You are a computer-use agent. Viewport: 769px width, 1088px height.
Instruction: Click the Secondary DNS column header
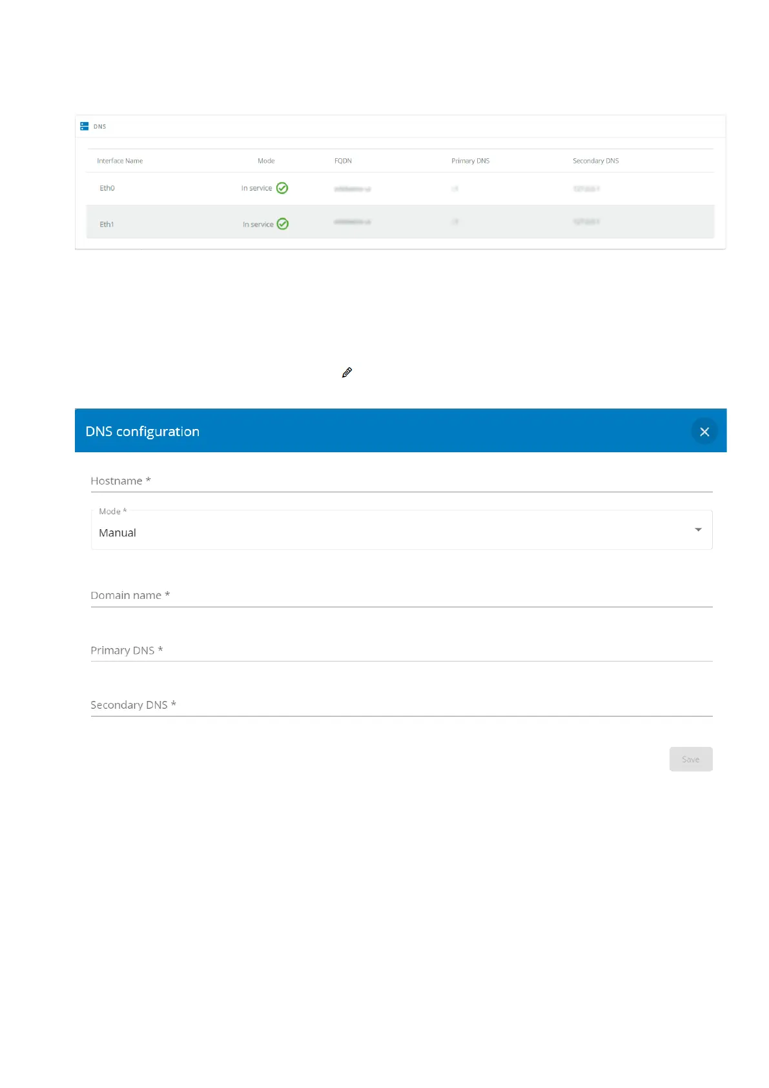[596, 161]
